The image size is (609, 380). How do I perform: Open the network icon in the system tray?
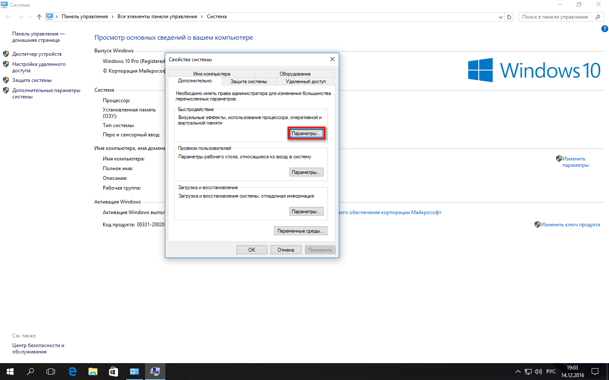528,372
